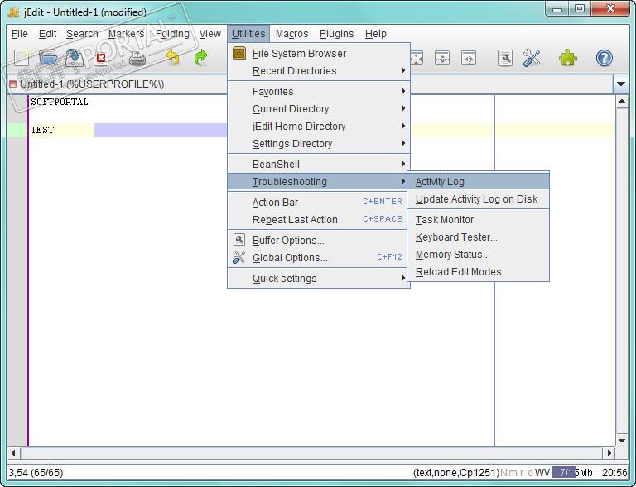Expand the Quick settings submenu
Image resolution: width=636 pixels, height=487 pixels.
pyautogui.click(x=319, y=279)
